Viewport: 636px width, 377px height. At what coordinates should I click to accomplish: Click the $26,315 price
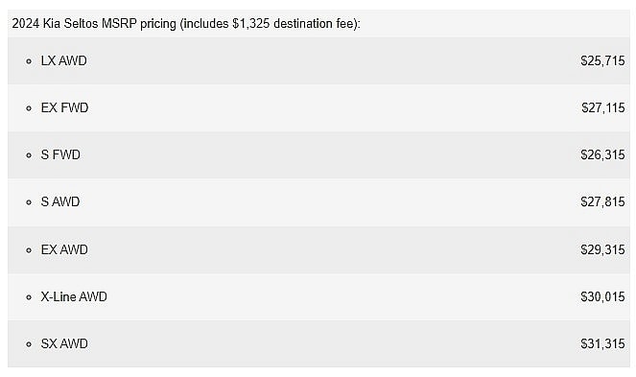pos(602,154)
